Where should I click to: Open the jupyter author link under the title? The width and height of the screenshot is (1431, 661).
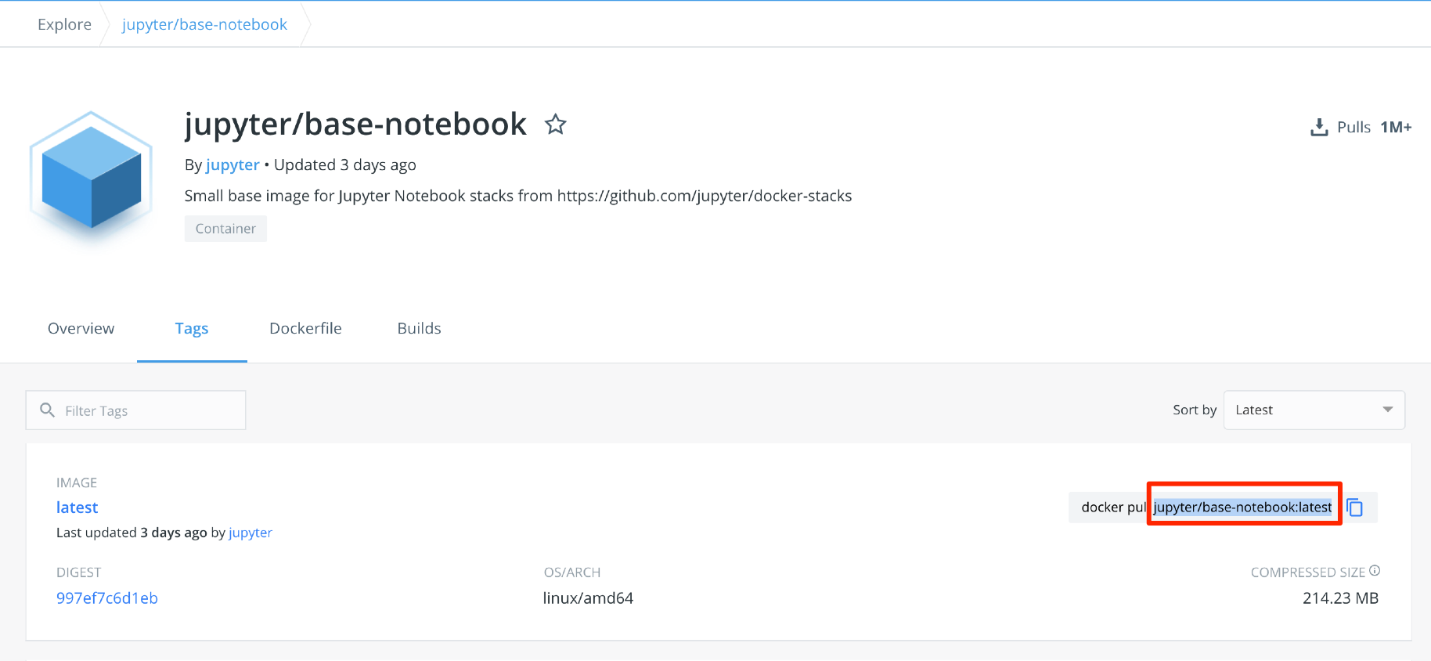pyautogui.click(x=232, y=164)
